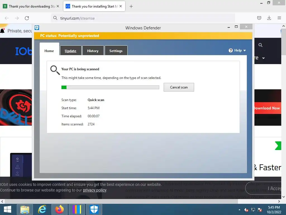Reload the current page in Firefox

pos(27,18)
